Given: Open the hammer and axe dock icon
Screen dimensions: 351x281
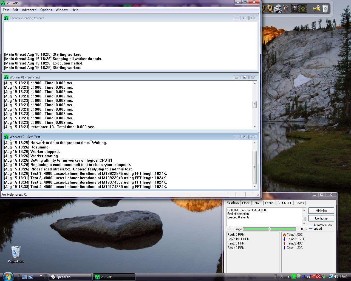Looking at the screenshot, I should coord(316,9).
